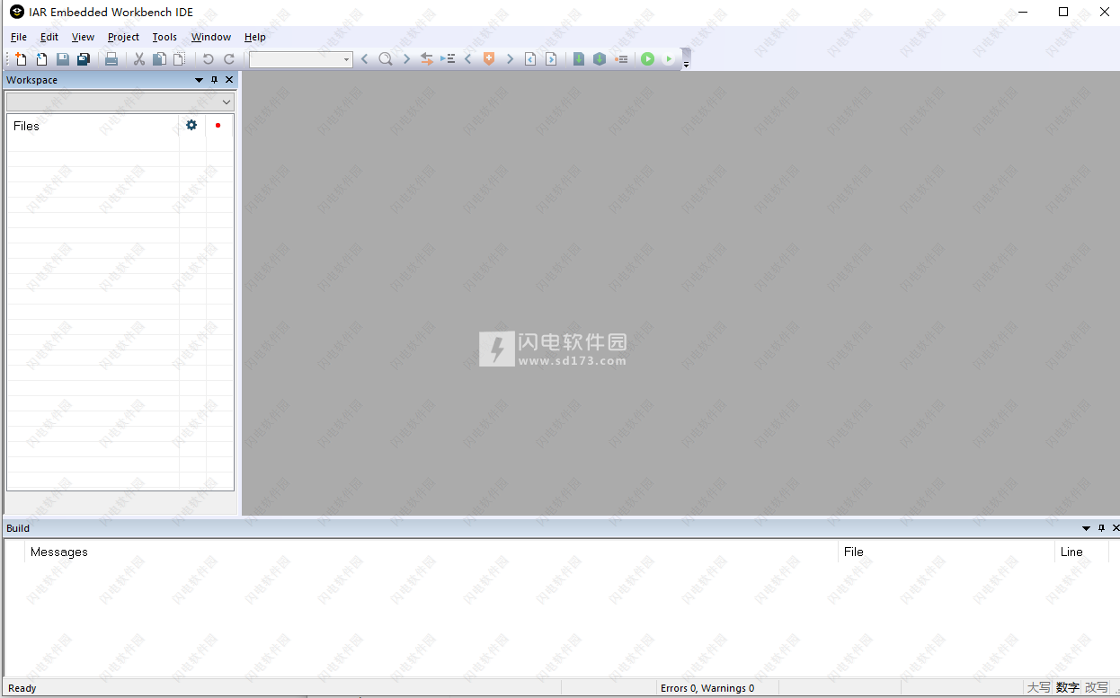Toggle auto-hide pin on Workspace panel

coord(215,80)
